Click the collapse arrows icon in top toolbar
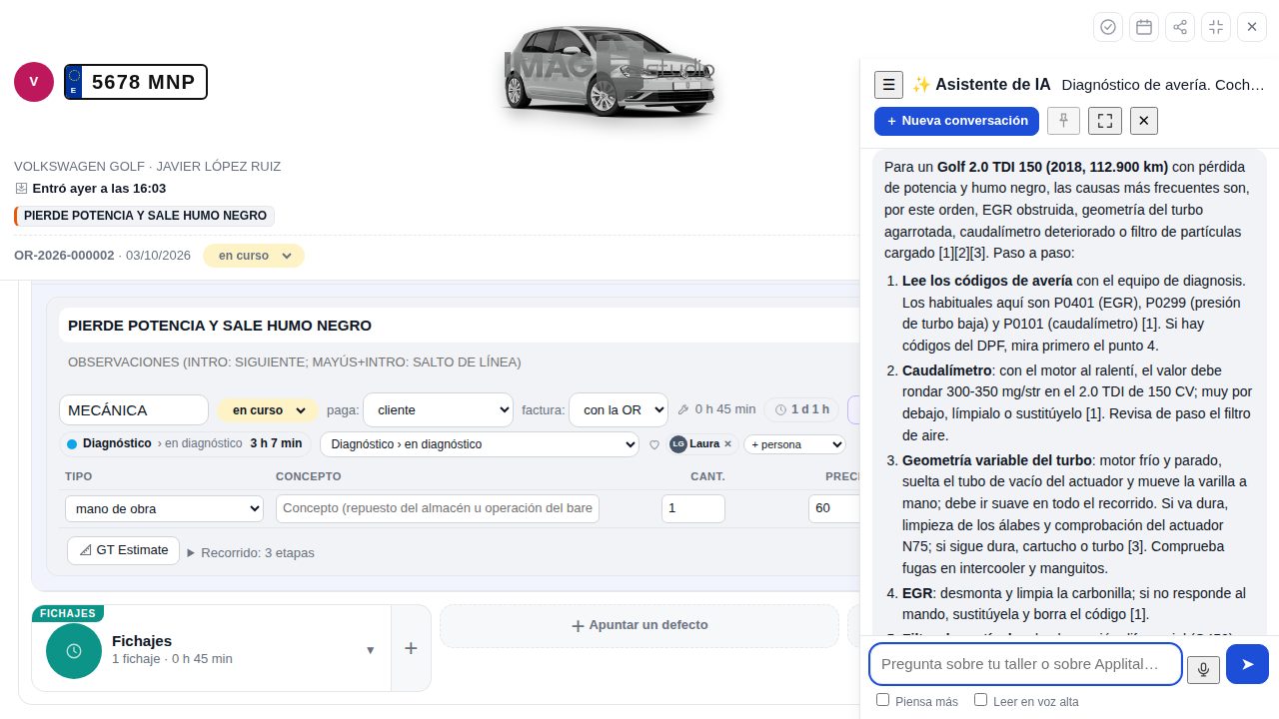Image resolution: width=1279 pixels, height=719 pixels. [x=1216, y=27]
